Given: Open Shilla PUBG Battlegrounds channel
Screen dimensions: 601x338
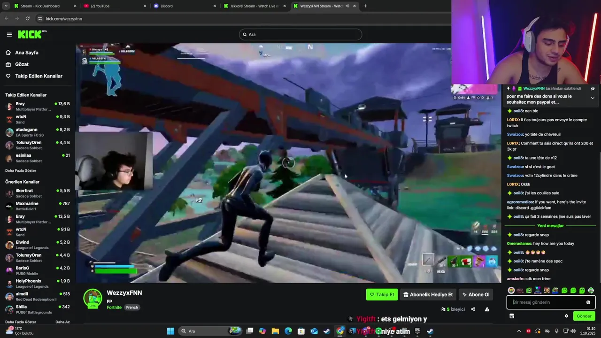Looking at the screenshot, I should [x=38, y=309].
